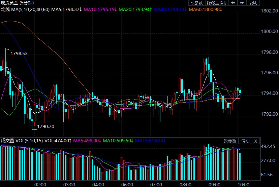Click the 492.45 volume axis label
Image resolution: width=279 pixels, height=187 pixels.
point(268,147)
